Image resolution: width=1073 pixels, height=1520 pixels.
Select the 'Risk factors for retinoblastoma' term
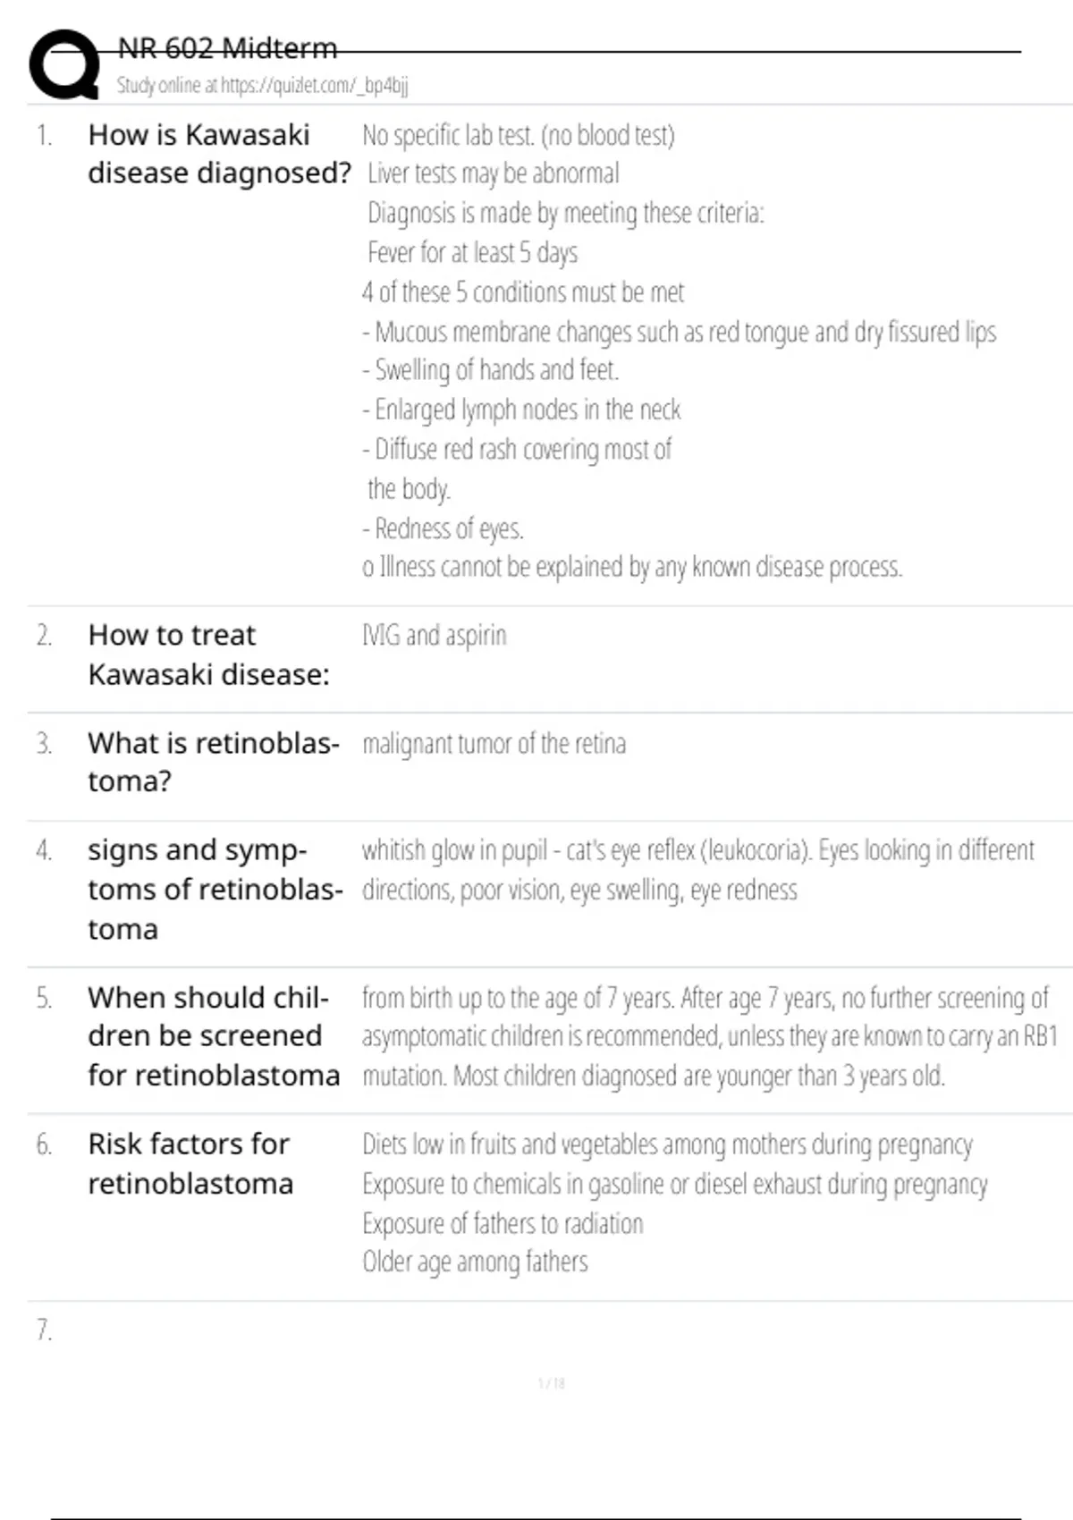190,1163
